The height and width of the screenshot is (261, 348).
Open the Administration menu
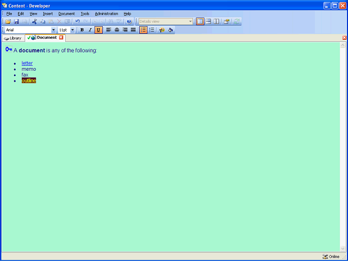[x=107, y=14]
